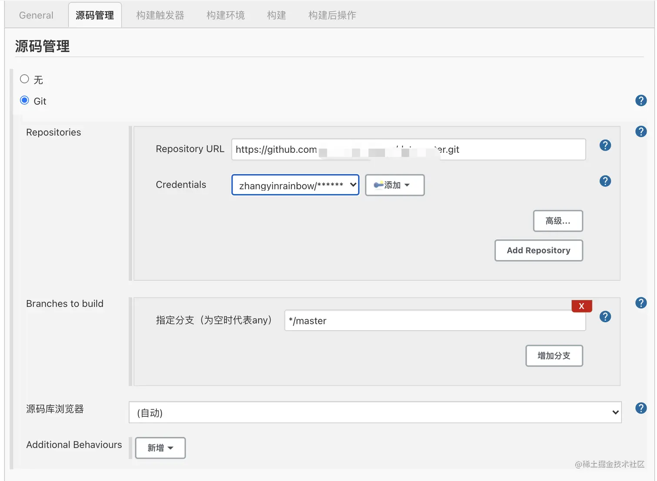Click the Branches to build label
This screenshot has height=481, width=657.
(x=65, y=303)
